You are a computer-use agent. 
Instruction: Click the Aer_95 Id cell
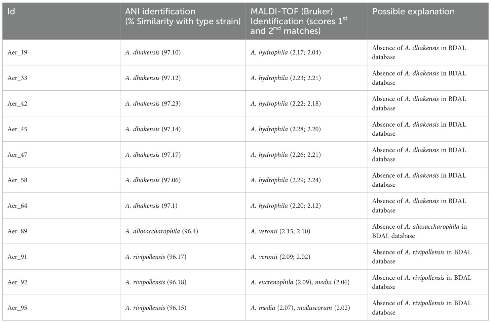17,308
